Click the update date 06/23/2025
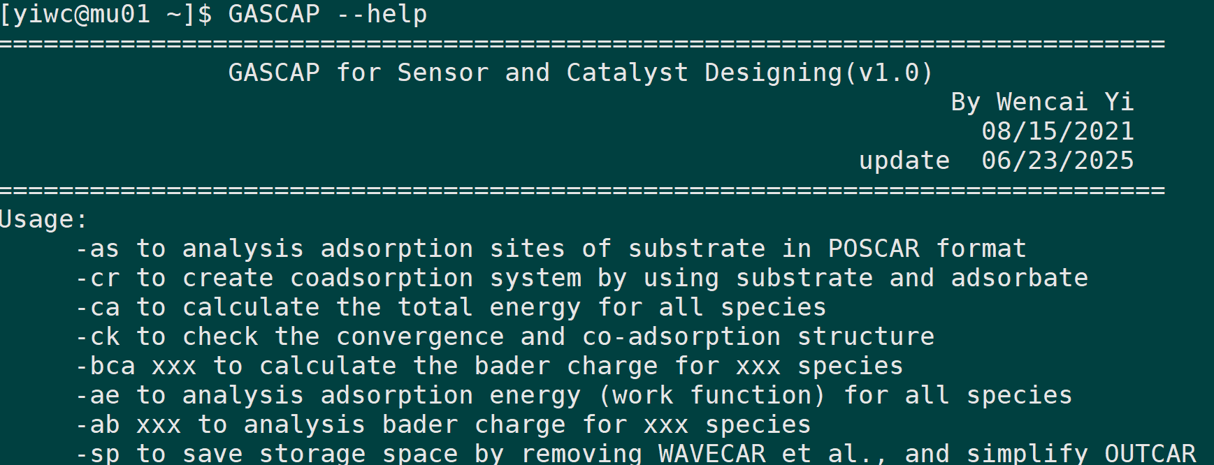The width and height of the screenshot is (1214, 465). 1057,161
